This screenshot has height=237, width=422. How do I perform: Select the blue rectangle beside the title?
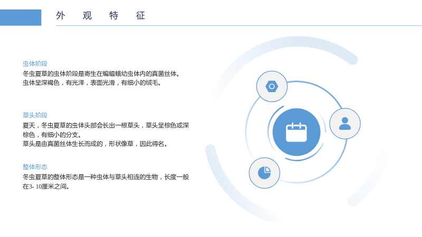pos(21,17)
